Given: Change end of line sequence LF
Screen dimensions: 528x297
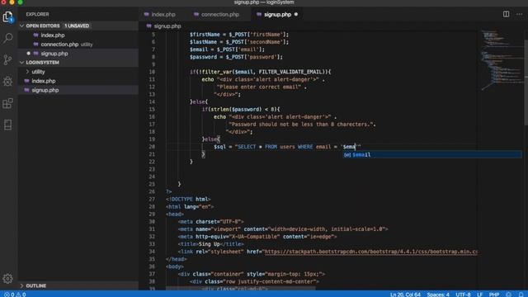Looking at the screenshot, I should 479,295.
